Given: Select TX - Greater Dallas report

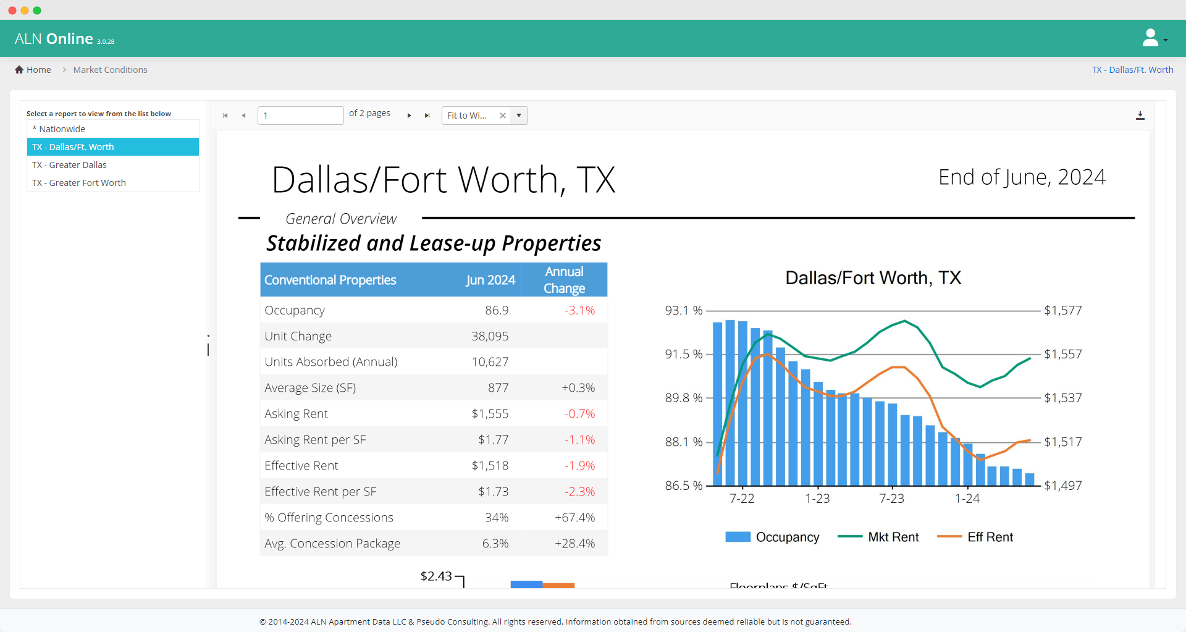Looking at the screenshot, I should [113, 165].
